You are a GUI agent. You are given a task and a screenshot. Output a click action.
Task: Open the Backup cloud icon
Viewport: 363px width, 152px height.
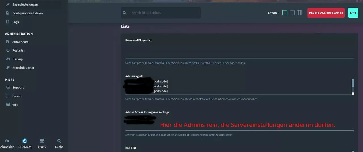[8, 59]
